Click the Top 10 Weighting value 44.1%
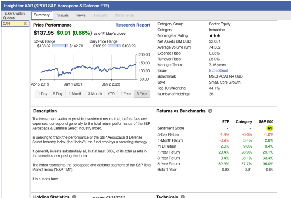Viewport: 291px width, 198px height. coord(214,88)
